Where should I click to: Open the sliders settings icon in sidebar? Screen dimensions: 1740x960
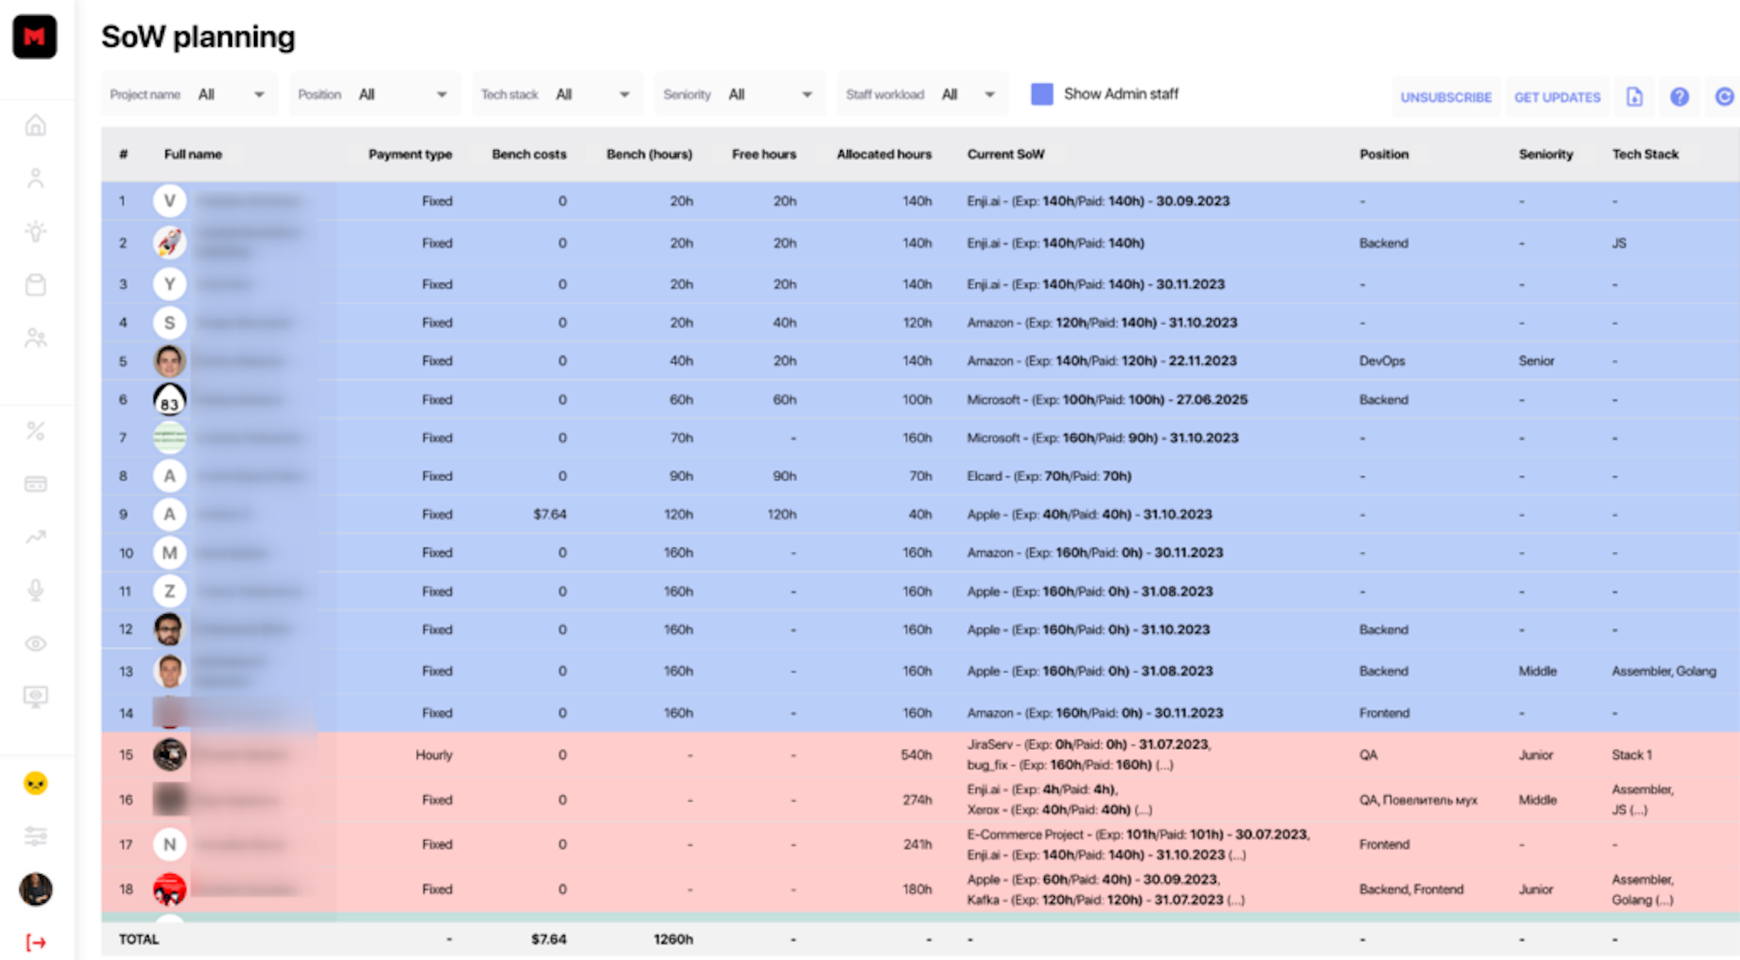[x=36, y=836]
